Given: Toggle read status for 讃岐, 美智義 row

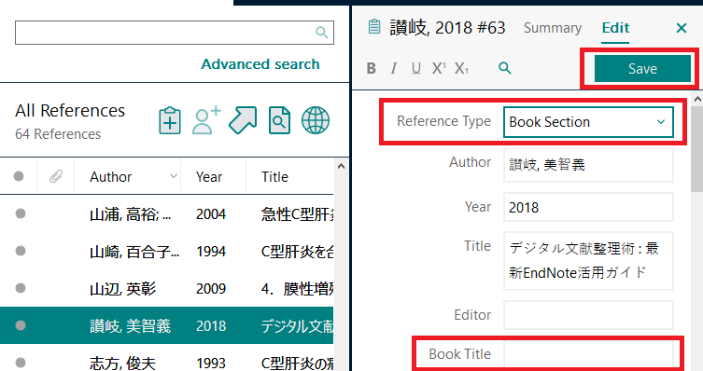Looking at the screenshot, I should pyautogui.click(x=21, y=325).
